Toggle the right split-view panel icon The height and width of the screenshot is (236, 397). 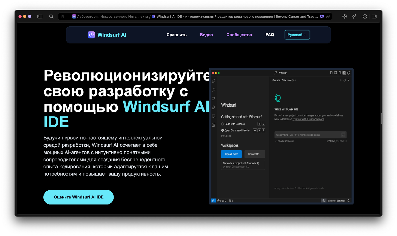(x=374, y=16)
